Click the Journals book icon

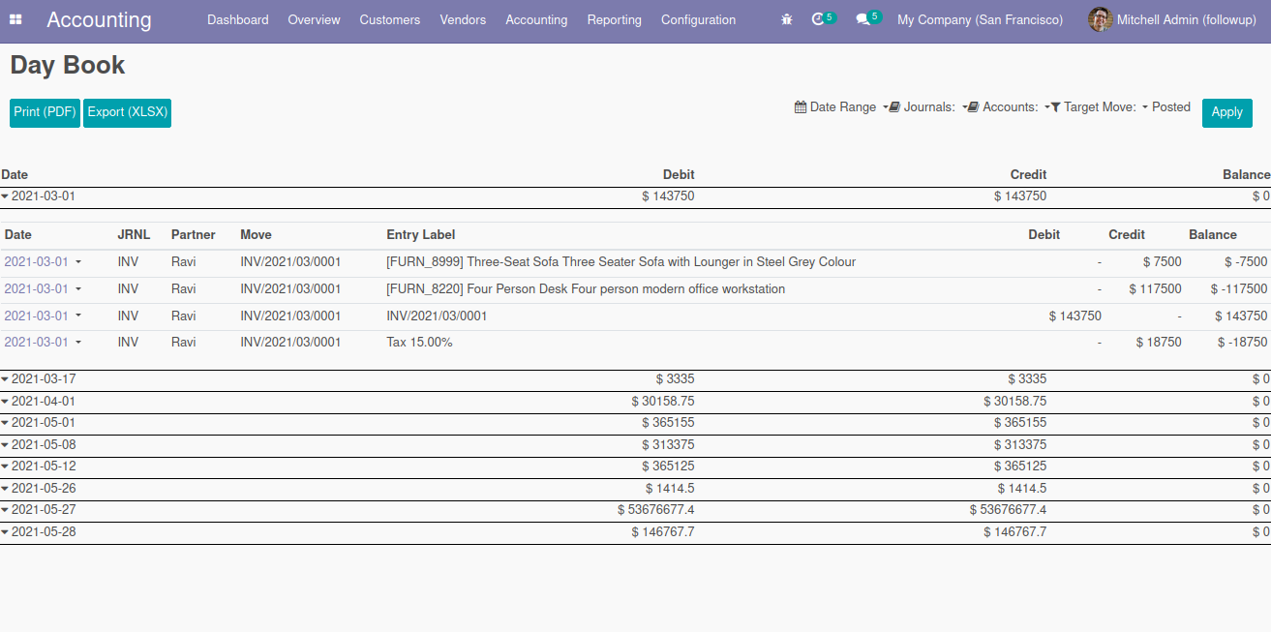pos(895,107)
